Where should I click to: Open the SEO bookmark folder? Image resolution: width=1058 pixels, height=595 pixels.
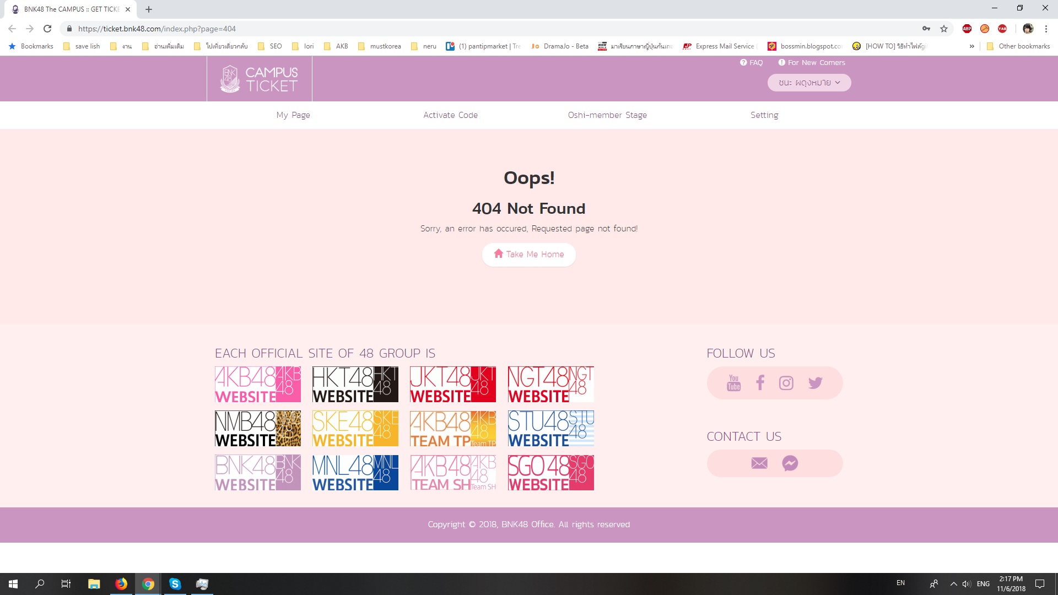pyautogui.click(x=270, y=46)
